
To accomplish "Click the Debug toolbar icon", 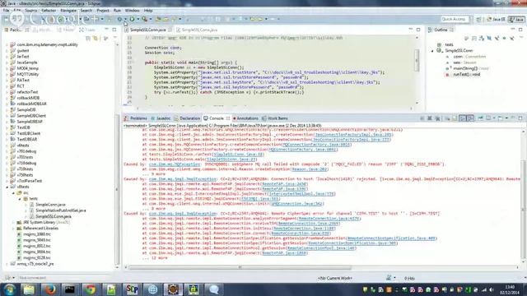I will click(119, 19).
